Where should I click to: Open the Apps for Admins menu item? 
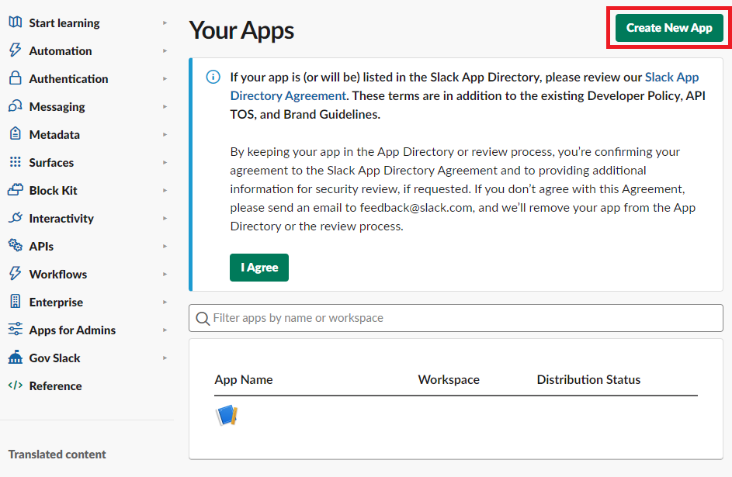click(72, 330)
